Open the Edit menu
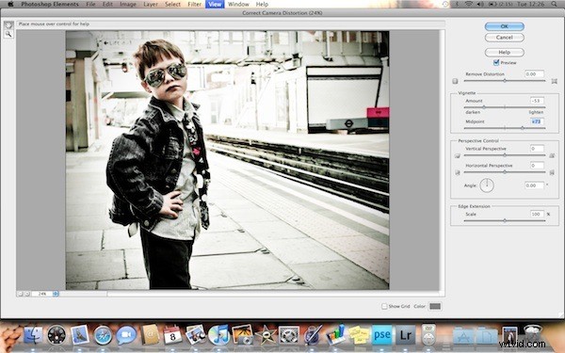Screen dimensions: 565x353 [x=107, y=4]
